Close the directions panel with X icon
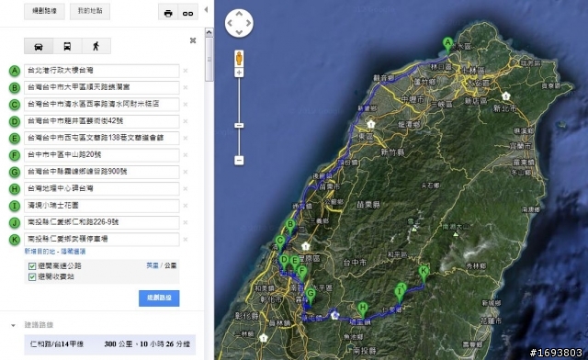 tap(193, 40)
